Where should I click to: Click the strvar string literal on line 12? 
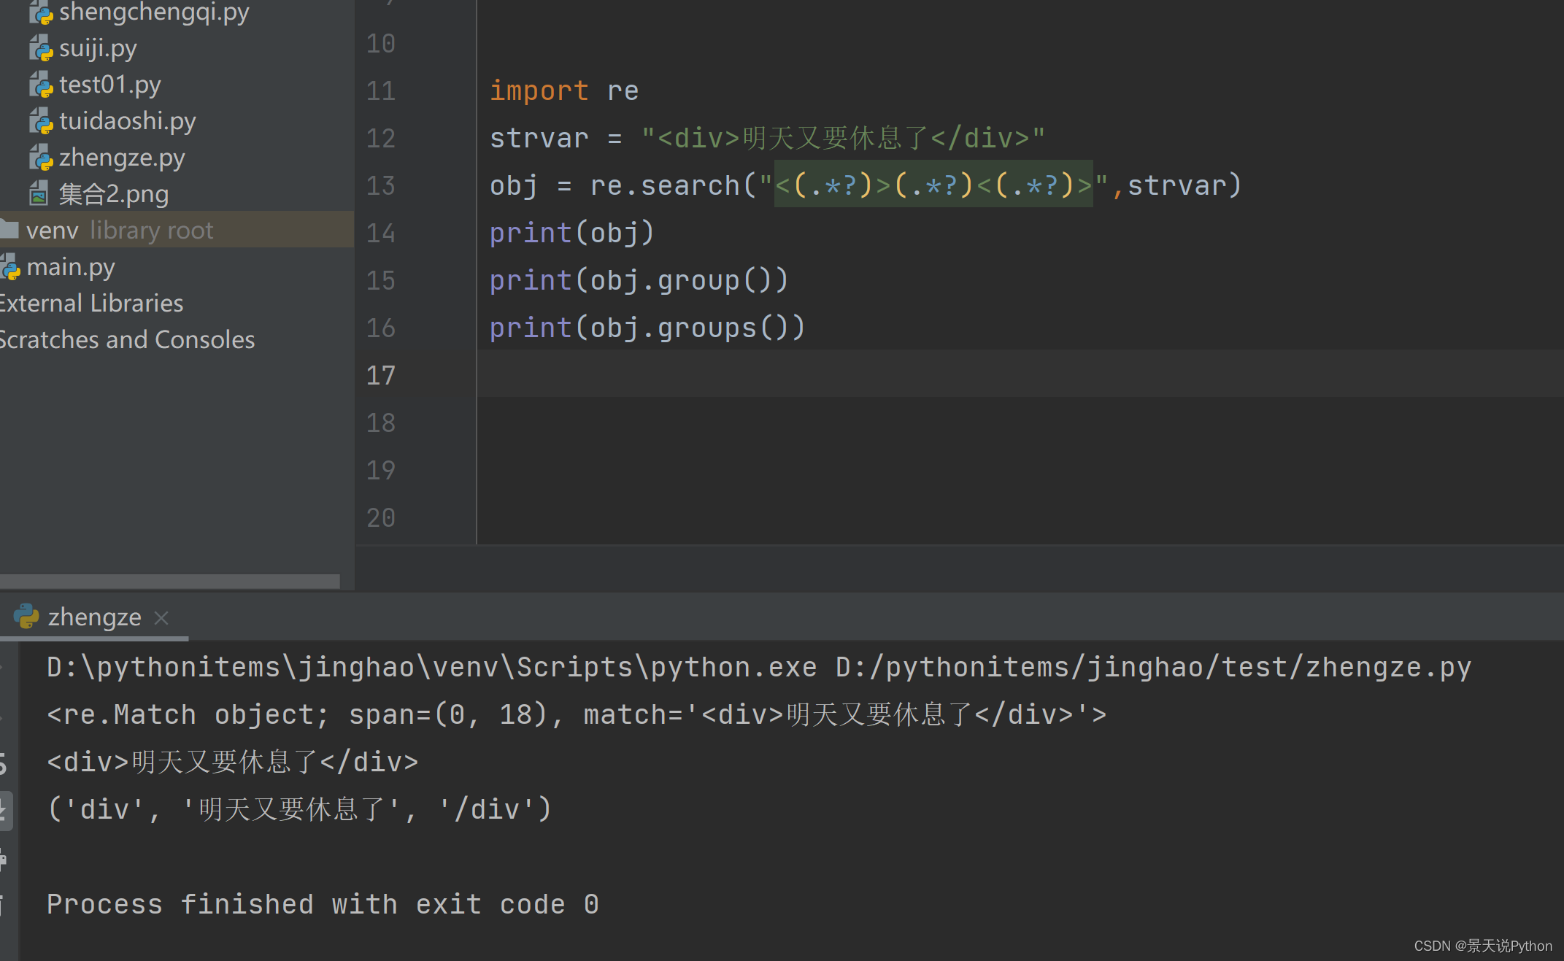[x=843, y=138]
